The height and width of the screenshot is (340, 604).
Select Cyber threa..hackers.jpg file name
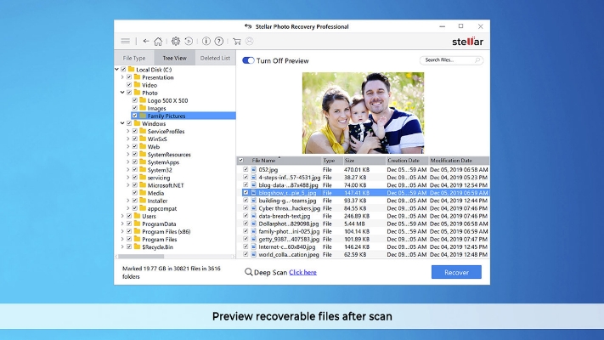point(290,208)
